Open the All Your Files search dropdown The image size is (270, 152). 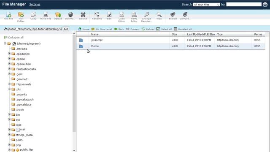point(206,5)
